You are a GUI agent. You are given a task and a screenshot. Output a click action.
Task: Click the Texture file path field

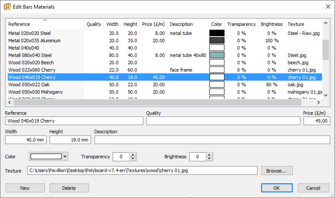(142, 171)
